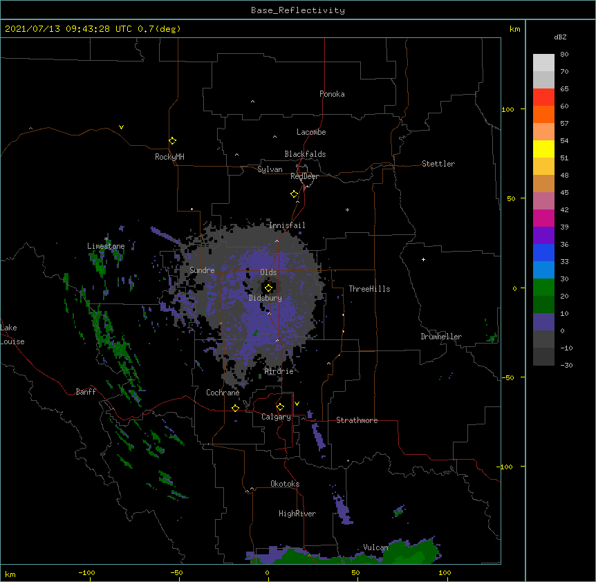The width and height of the screenshot is (596, 582).
Task: Click the Vulcan label
Action: coord(375,547)
